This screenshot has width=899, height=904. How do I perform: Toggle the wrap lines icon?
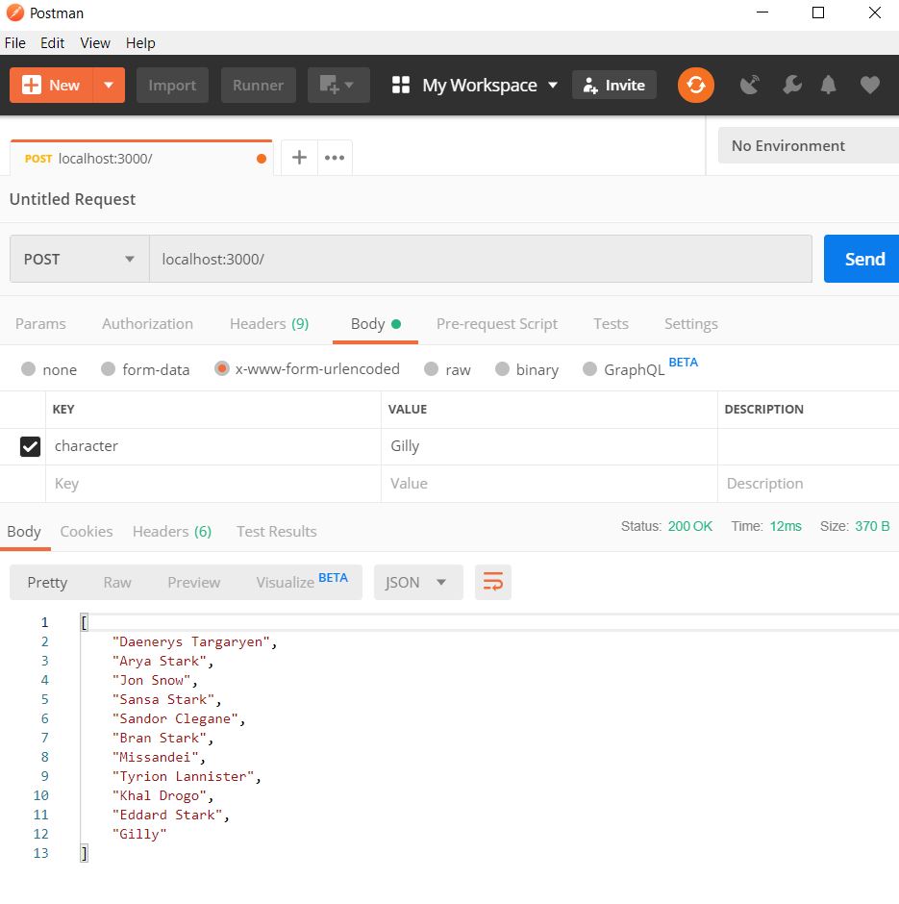[x=492, y=582]
